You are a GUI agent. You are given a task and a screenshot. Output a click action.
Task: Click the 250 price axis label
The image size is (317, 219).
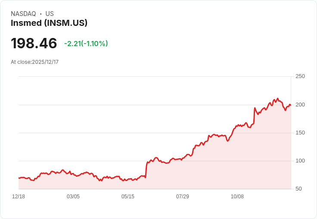tap(300, 76)
